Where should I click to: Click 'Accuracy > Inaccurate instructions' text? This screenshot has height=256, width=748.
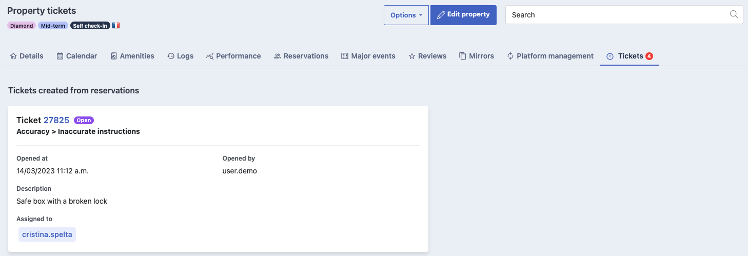coord(78,131)
